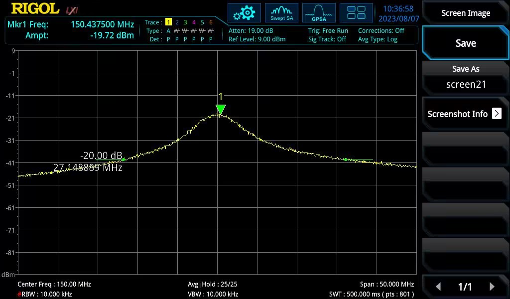The width and height of the screenshot is (510, 299).
Task: Select trace 2 in trace panel
Action: click(177, 22)
